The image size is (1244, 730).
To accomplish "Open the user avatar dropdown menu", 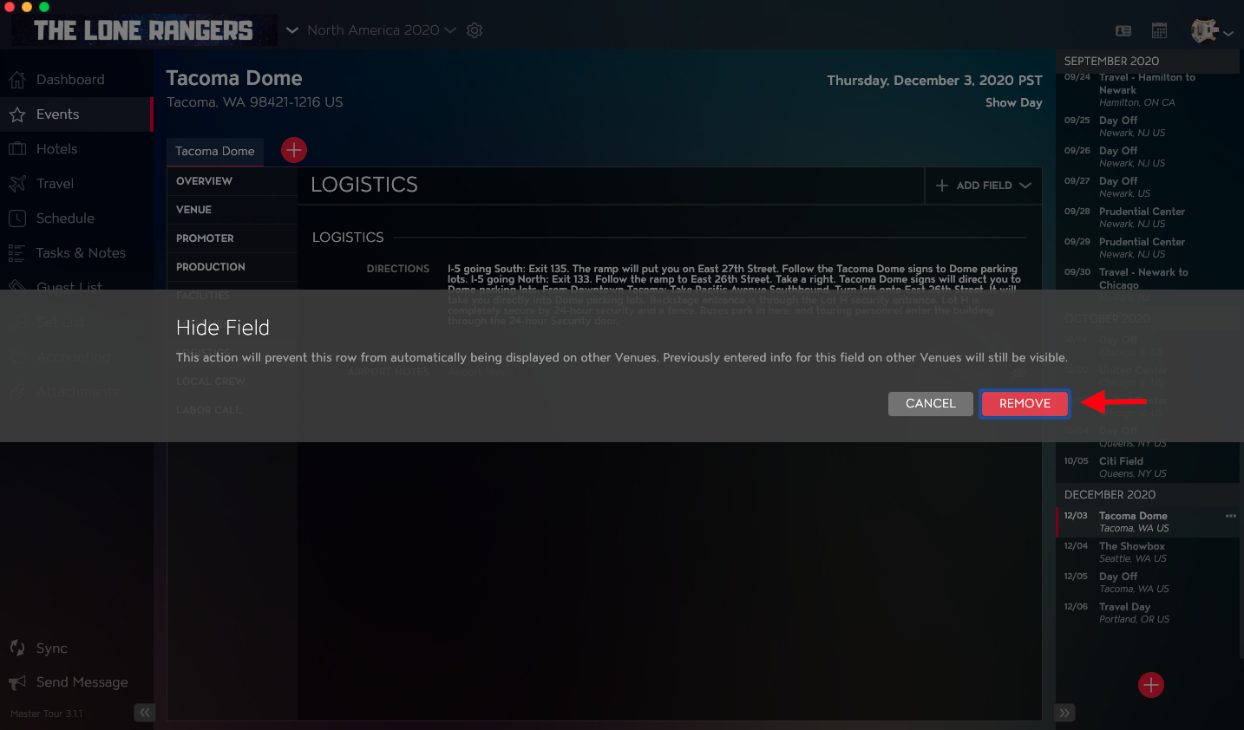I will pyautogui.click(x=1212, y=31).
